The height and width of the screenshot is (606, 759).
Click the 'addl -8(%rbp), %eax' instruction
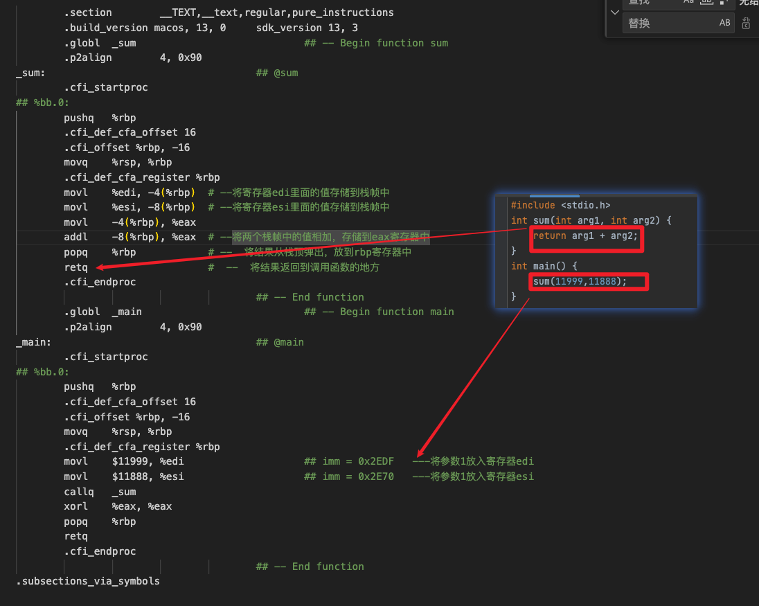(130, 237)
